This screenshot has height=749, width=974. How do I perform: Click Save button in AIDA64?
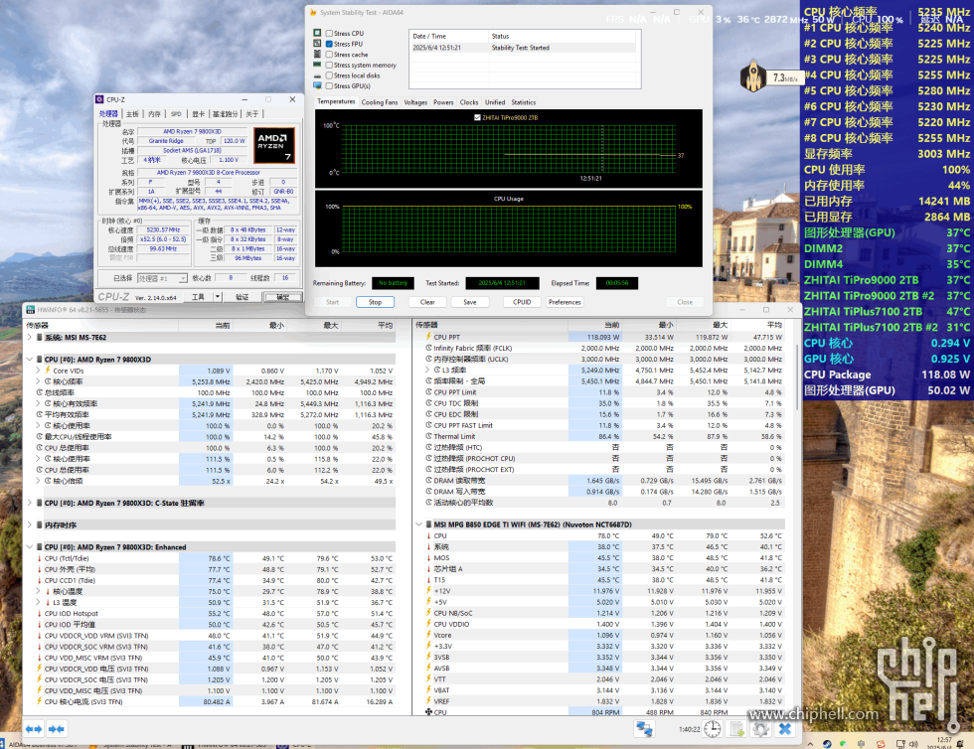coord(469,302)
